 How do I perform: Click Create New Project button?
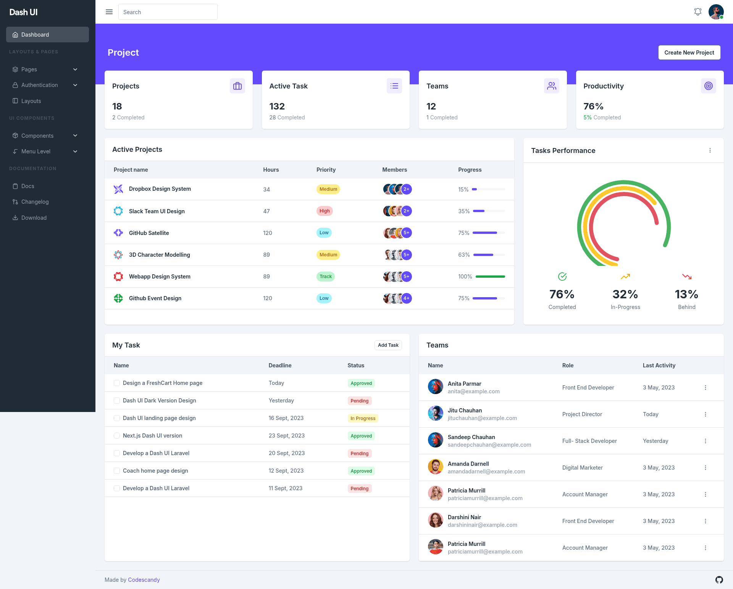(689, 53)
